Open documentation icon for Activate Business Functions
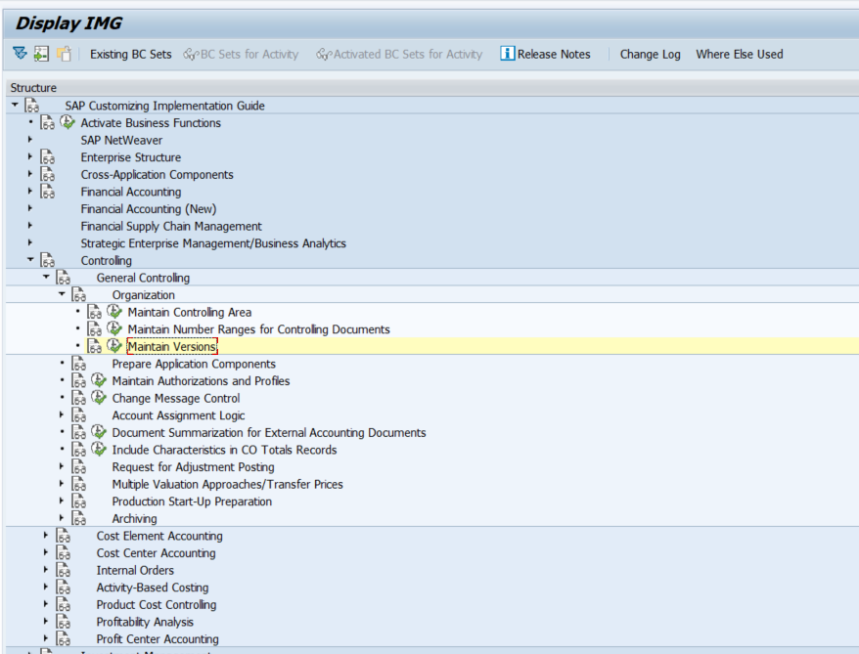This screenshot has width=859, height=654. coord(48,122)
